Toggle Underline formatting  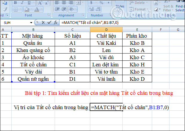[29, 3]
